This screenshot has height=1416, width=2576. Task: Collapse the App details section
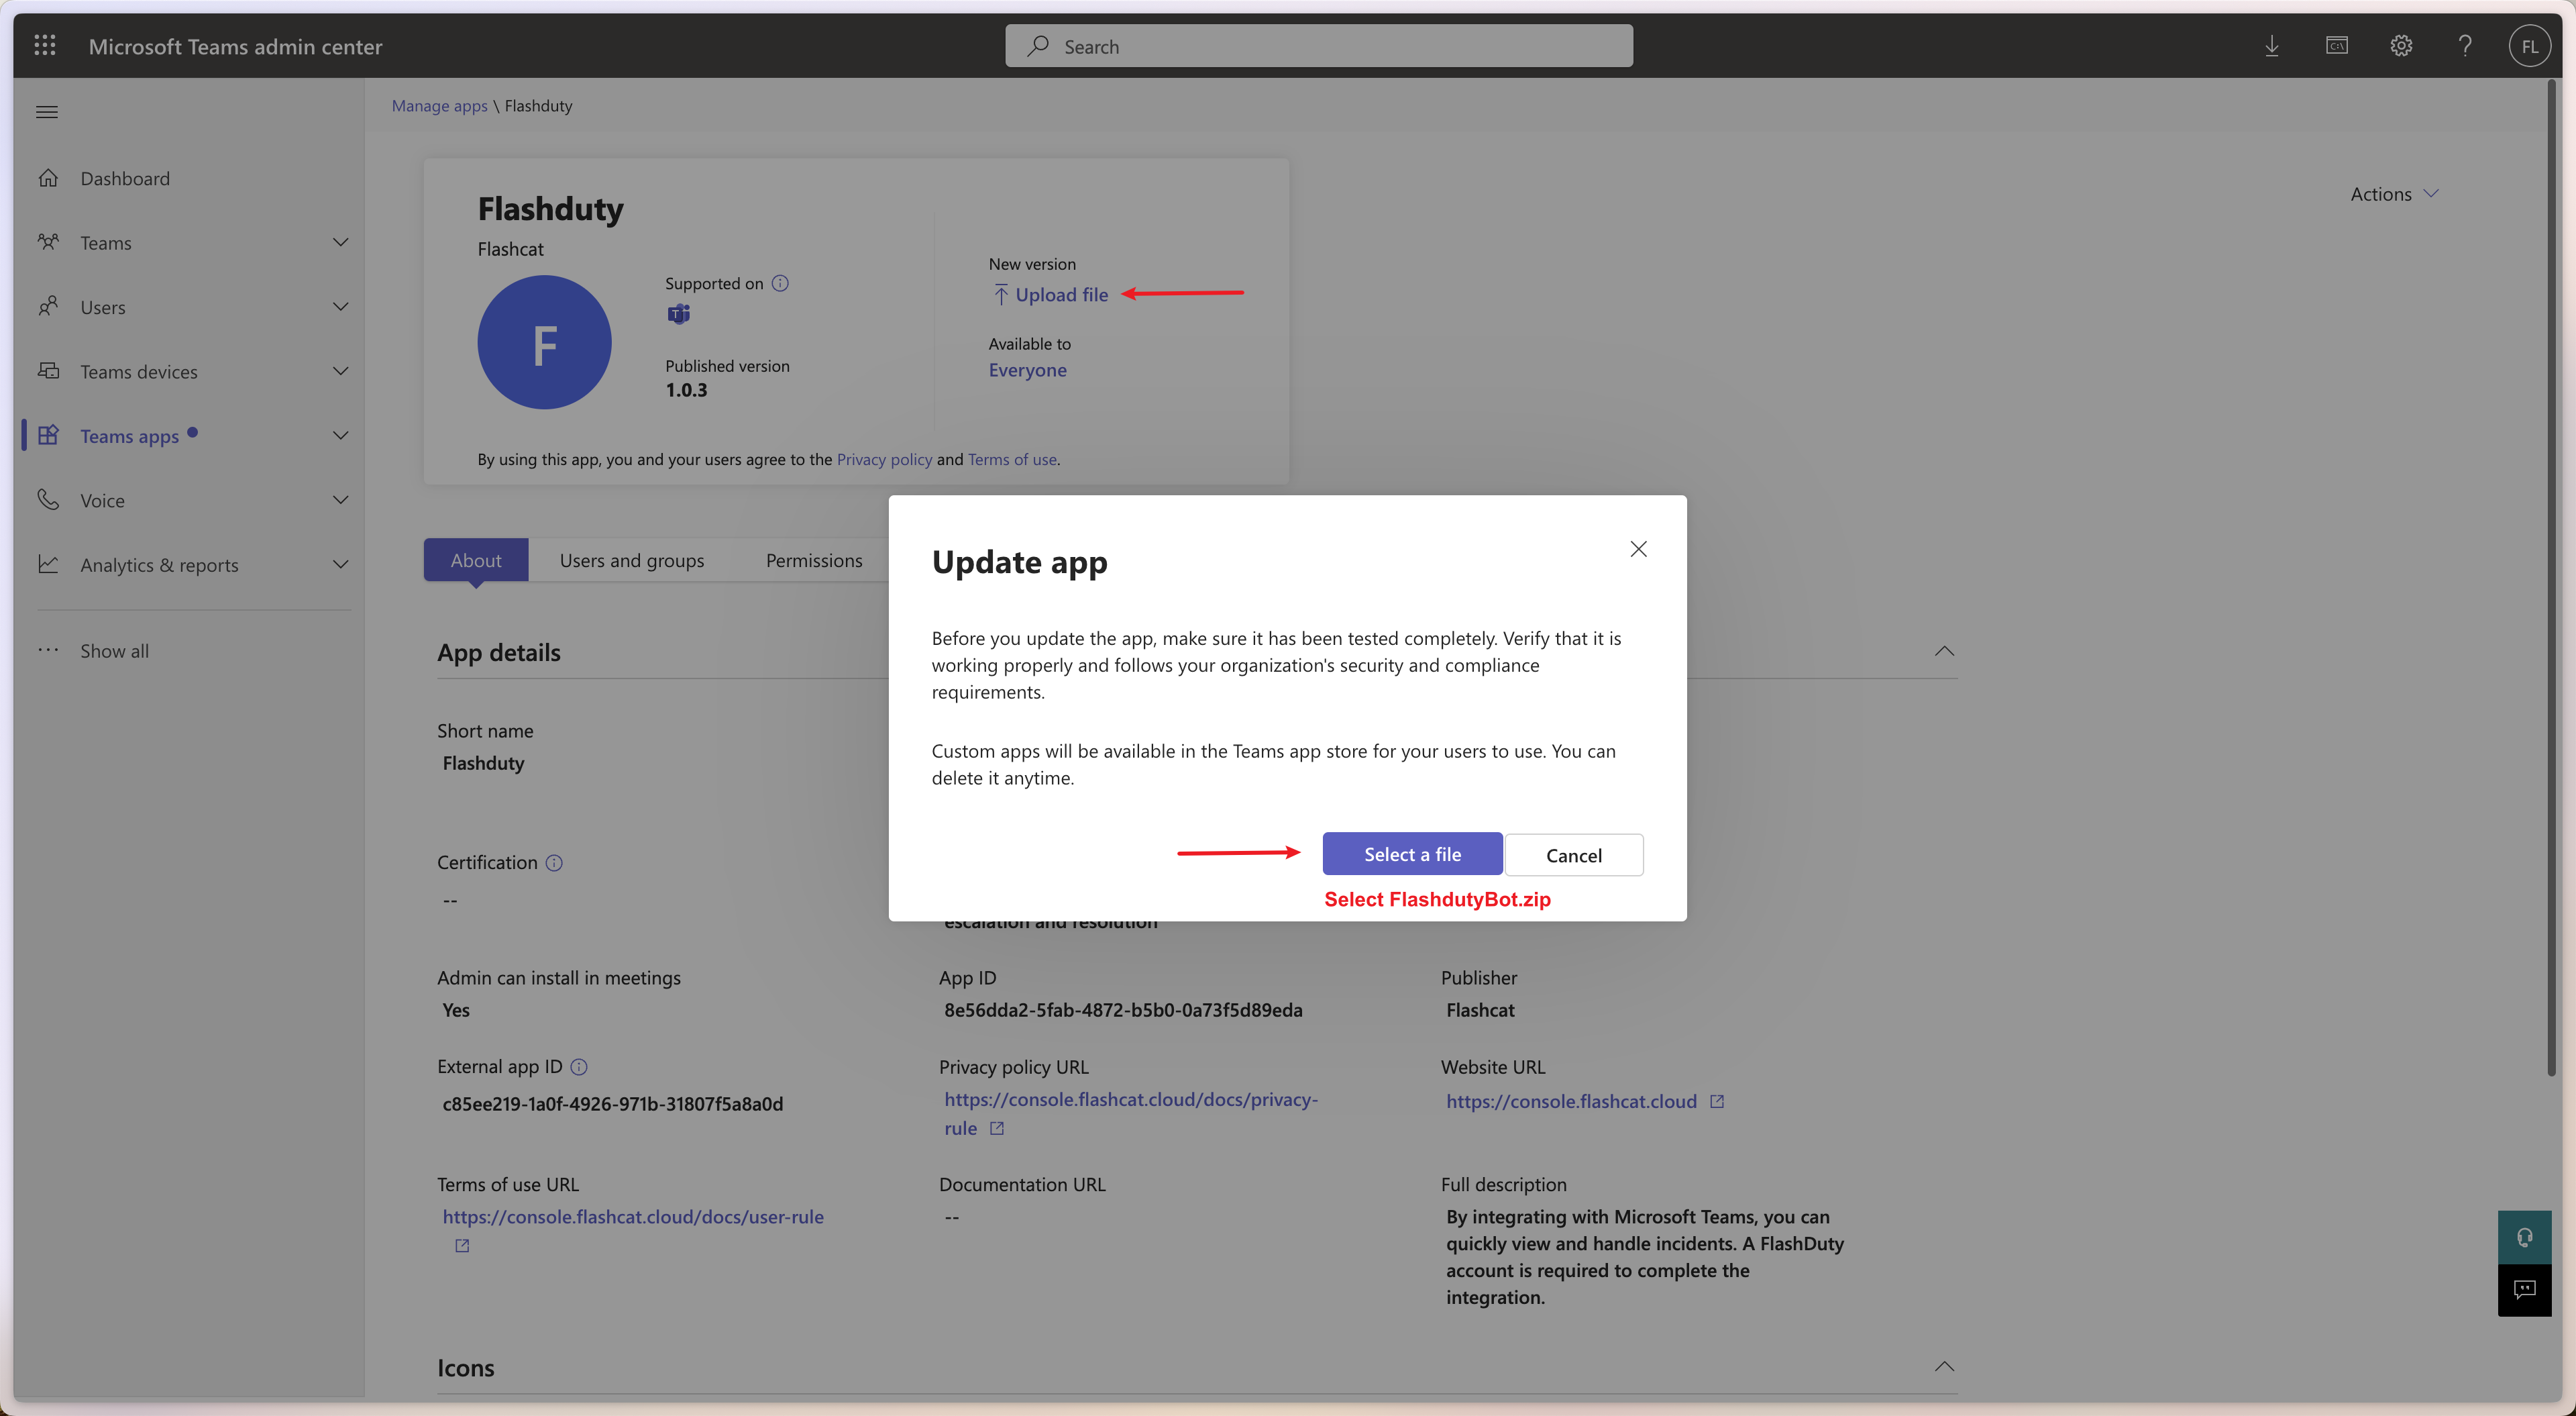[x=1944, y=652]
